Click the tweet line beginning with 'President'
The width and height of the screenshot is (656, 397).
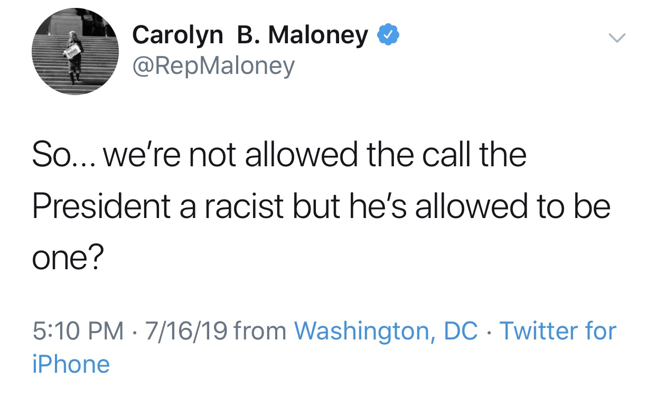321,206
